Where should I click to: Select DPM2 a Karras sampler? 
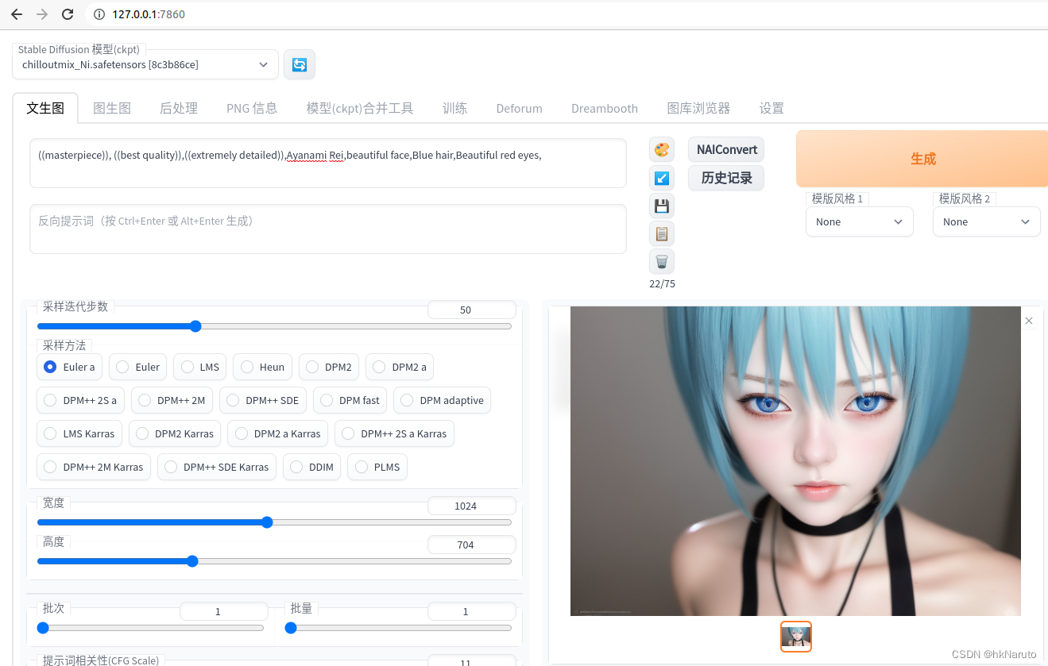click(278, 433)
